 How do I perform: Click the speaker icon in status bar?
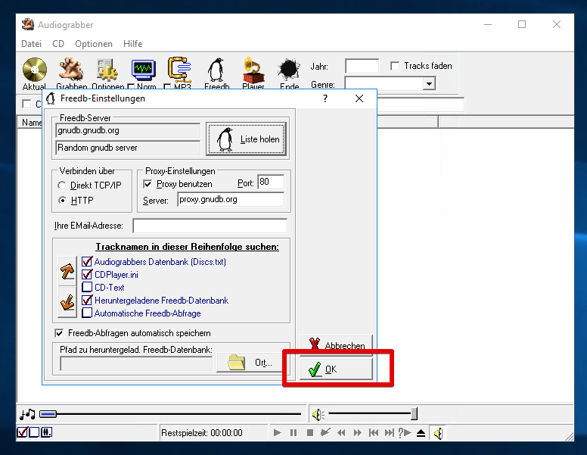[438, 433]
